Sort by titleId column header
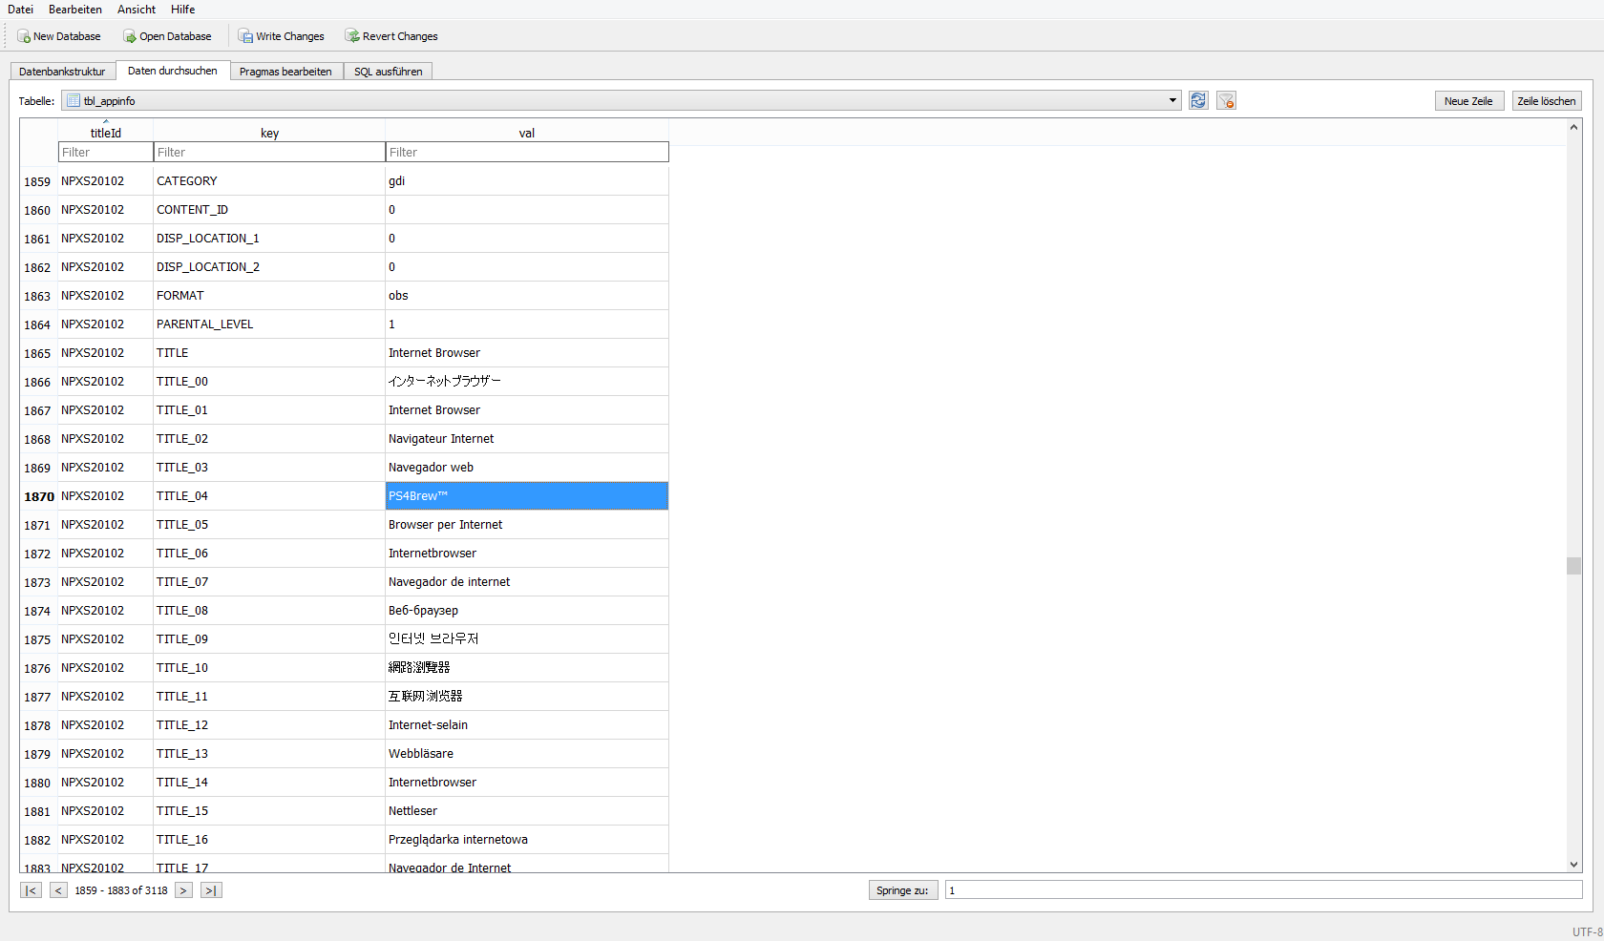Viewport: 1604px width, 941px height. click(x=105, y=133)
